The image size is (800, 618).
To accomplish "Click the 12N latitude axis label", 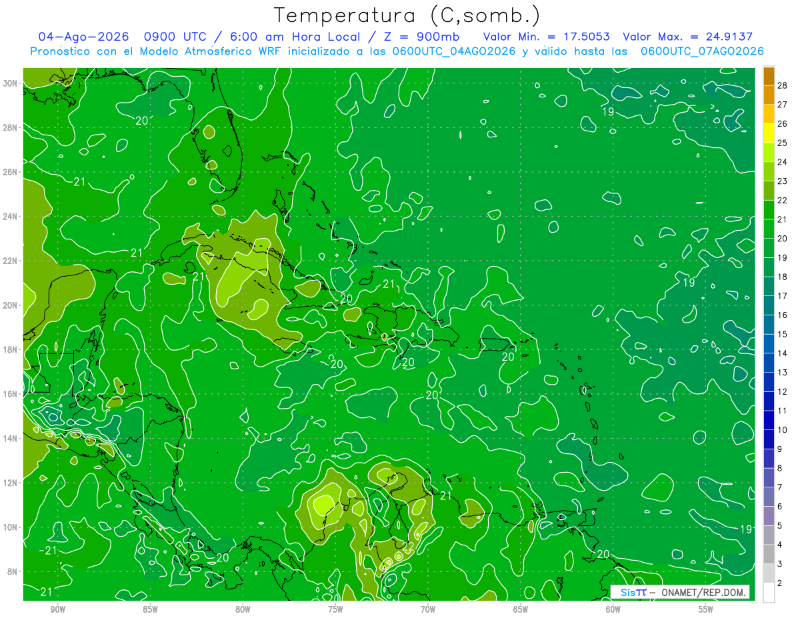I will click(11, 483).
